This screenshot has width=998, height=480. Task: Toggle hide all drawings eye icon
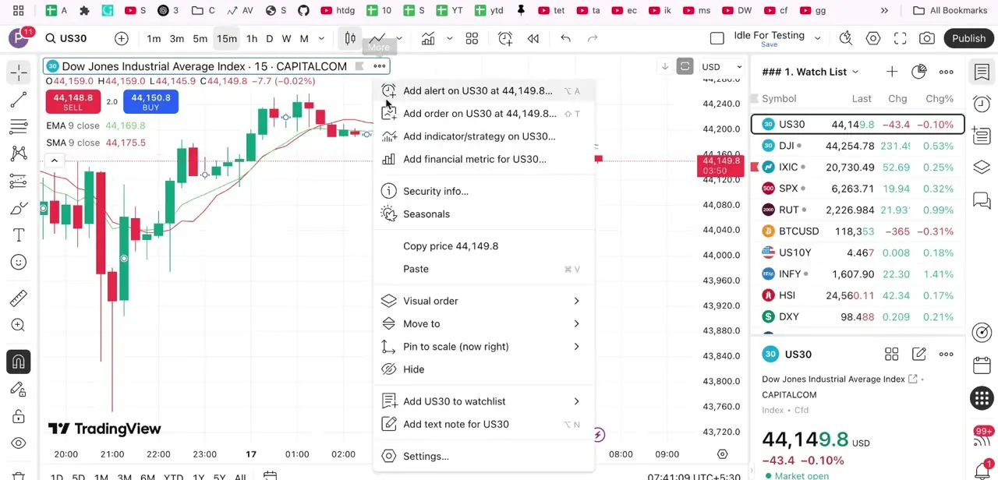click(x=19, y=443)
